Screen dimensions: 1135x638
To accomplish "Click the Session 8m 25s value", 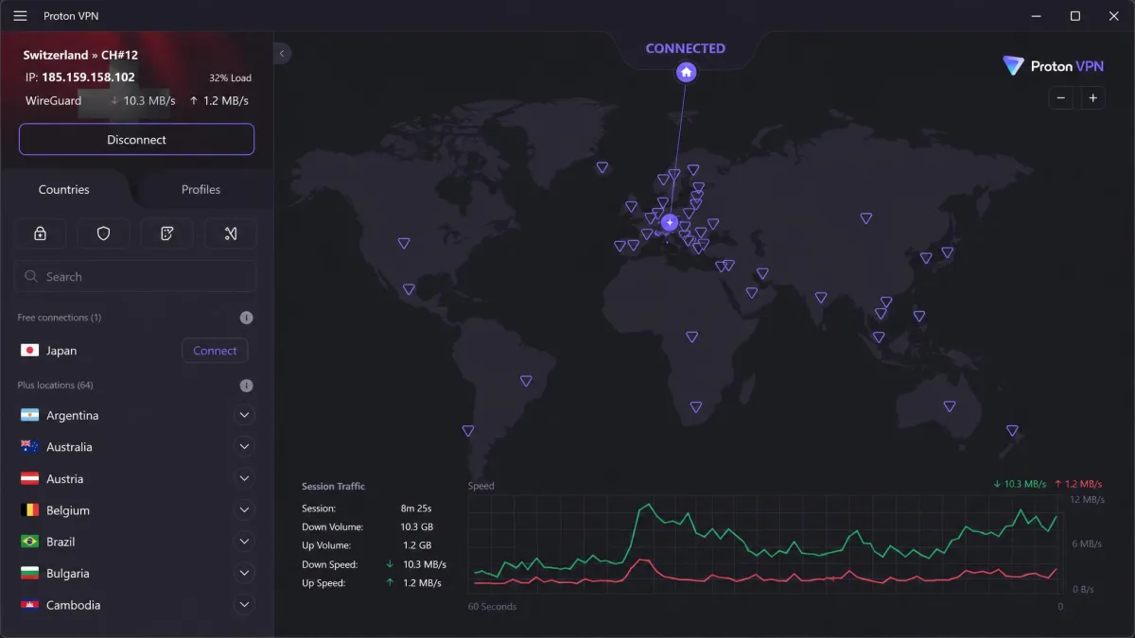I will 416,508.
